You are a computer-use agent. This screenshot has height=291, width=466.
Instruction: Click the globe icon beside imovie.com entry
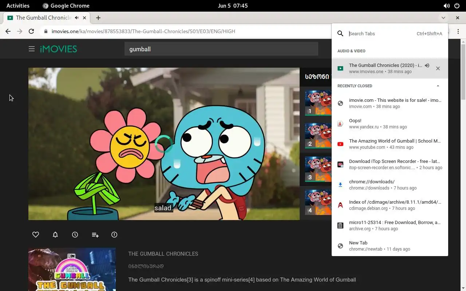click(340, 103)
